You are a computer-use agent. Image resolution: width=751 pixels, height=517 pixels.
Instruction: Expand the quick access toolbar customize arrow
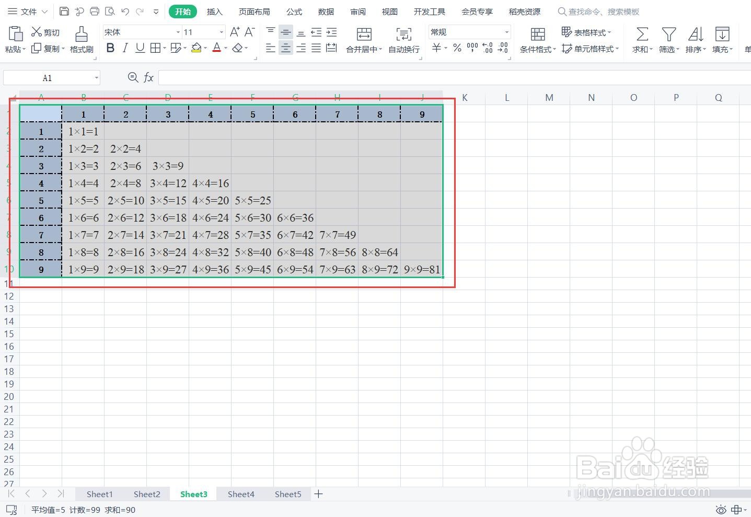pyautogui.click(x=156, y=12)
